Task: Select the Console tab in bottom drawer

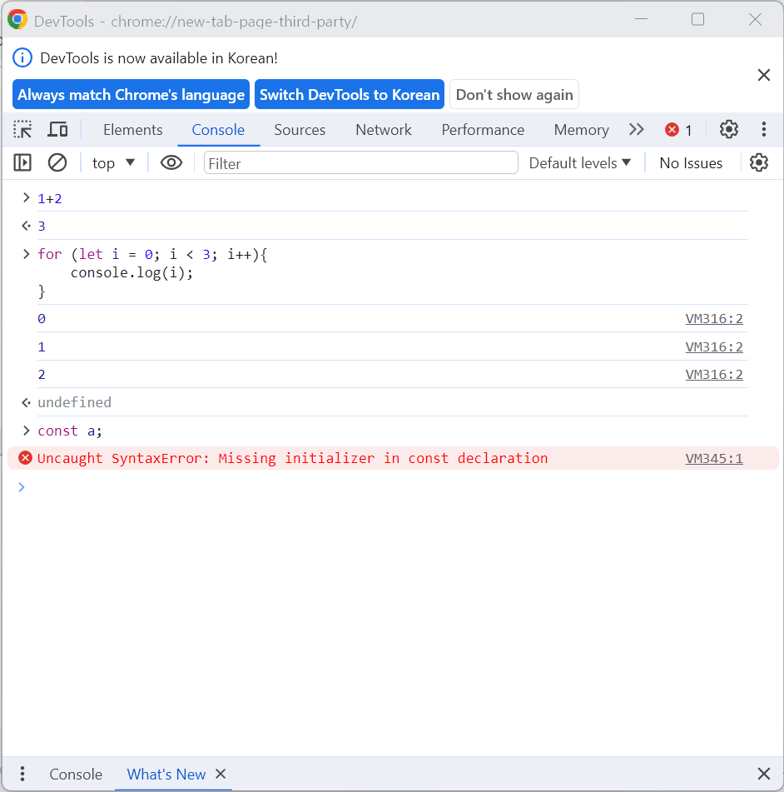Action: point(76,775)
